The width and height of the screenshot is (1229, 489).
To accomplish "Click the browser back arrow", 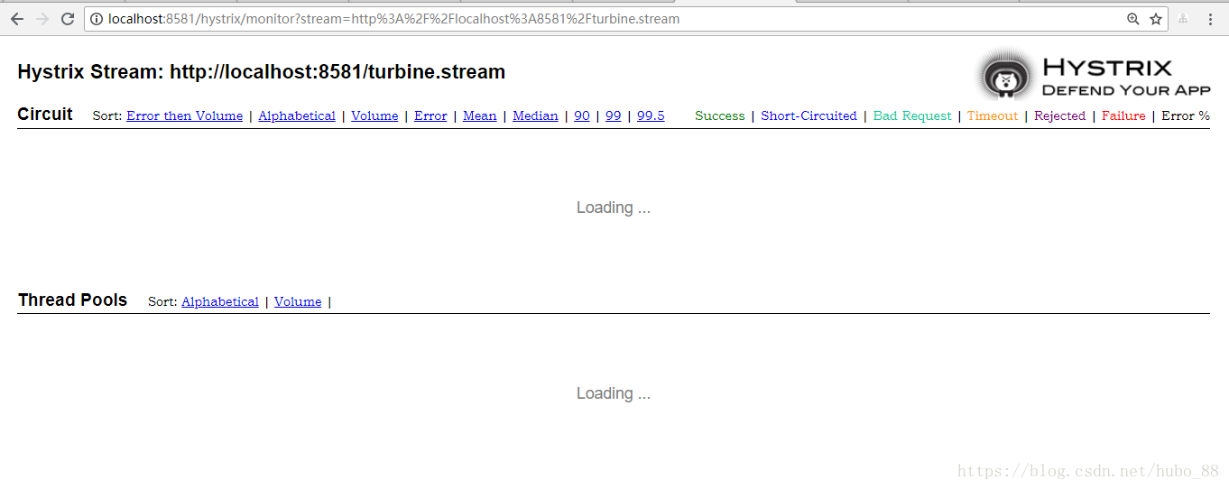I will click(x=17, y=19).
